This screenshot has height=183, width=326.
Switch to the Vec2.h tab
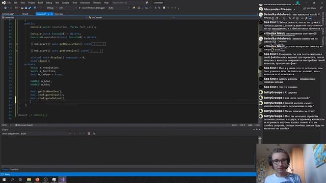tap(25, 14)
